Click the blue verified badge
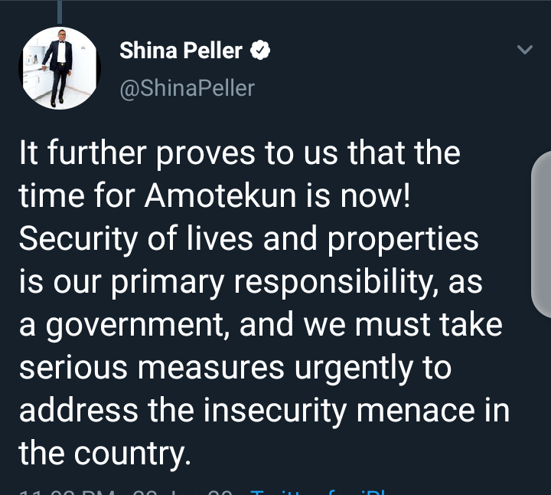Image resolution: width=551 pixels, height=495 pixels. [260, 51]
